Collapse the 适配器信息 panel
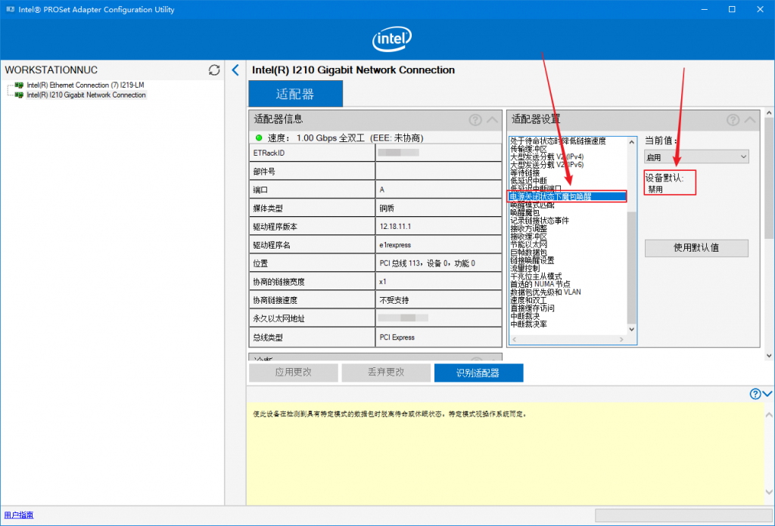775x526 pixels. point(493,119)
